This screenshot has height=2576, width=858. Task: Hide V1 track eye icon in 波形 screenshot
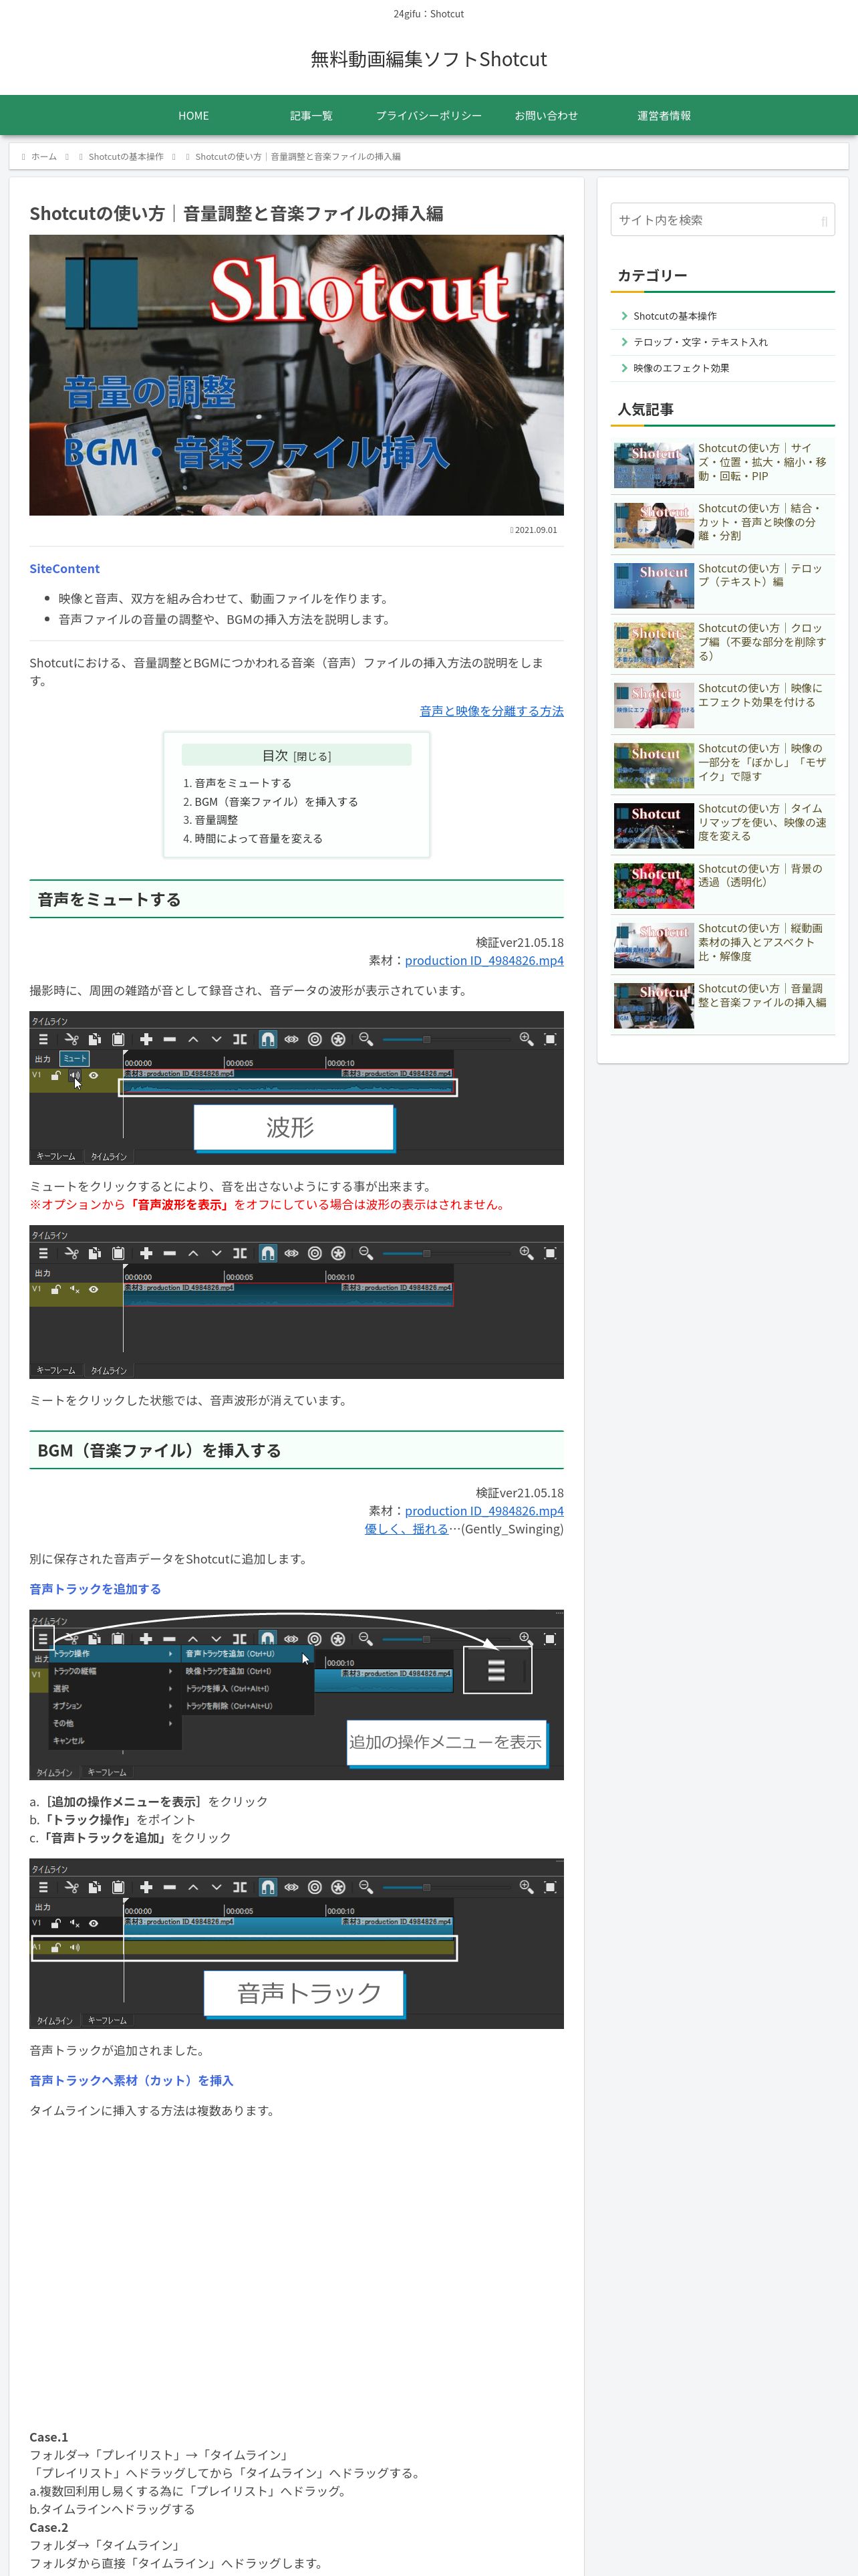coord(94,1075)
